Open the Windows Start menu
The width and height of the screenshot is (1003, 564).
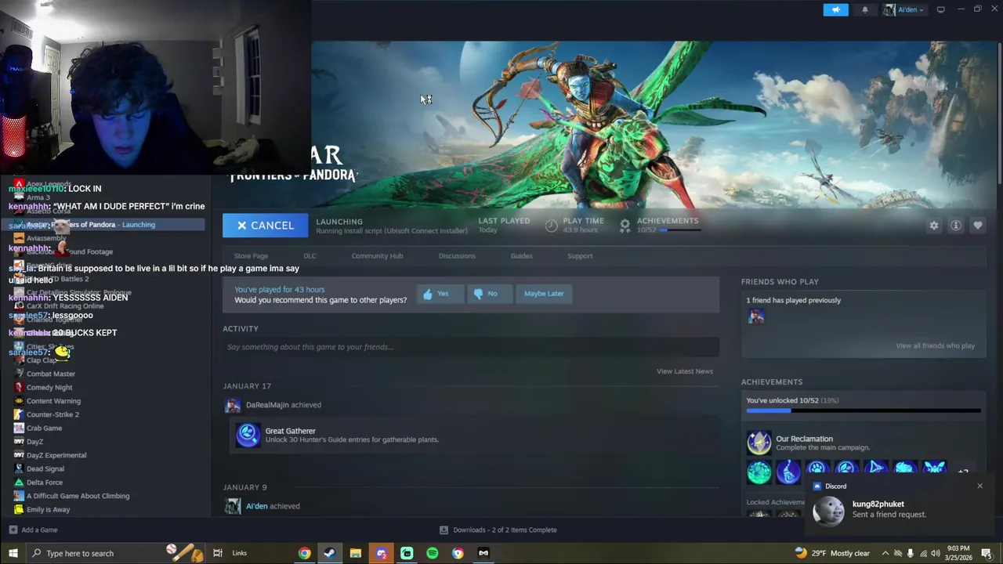[x=13, y=553]
